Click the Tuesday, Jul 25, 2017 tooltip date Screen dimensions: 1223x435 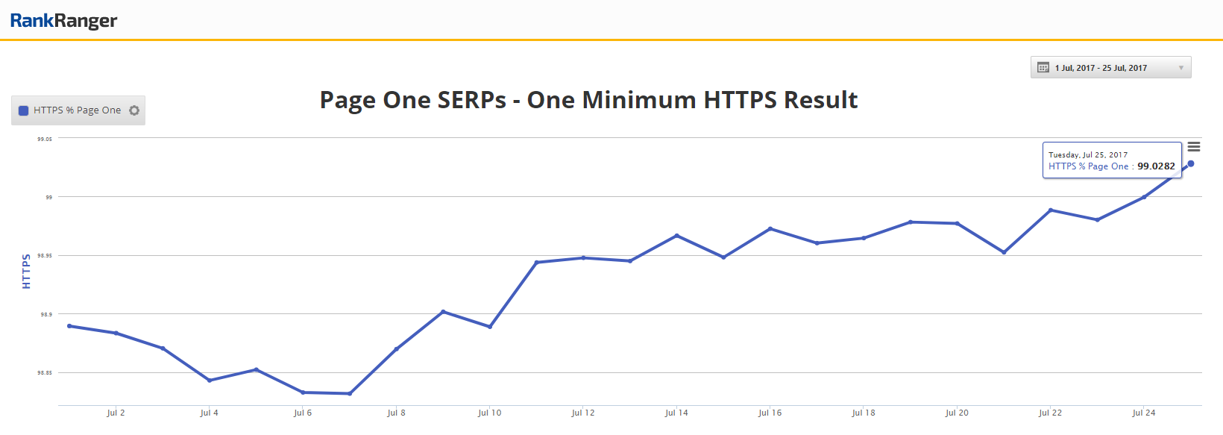click(x=1088, y=155)
